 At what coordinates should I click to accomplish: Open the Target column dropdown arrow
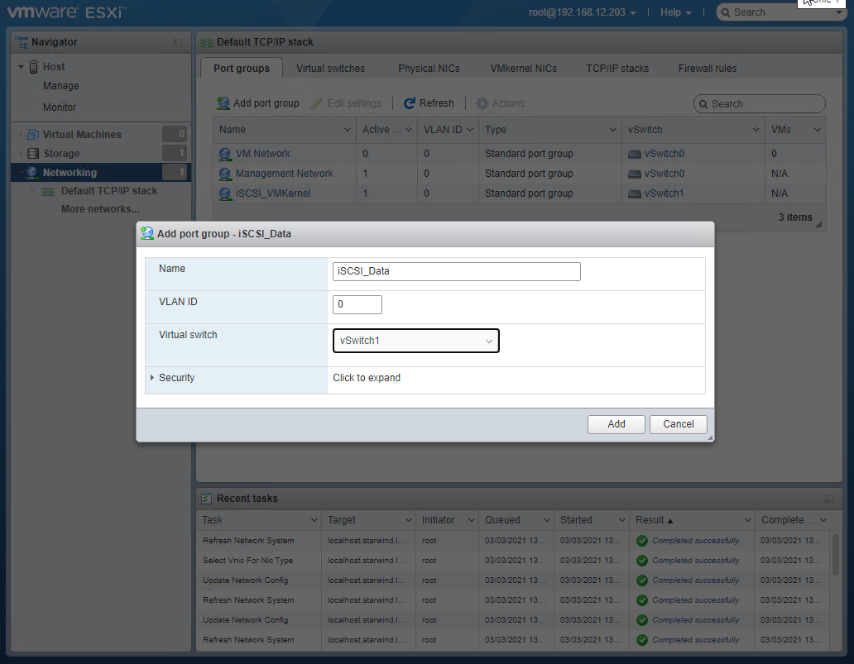click(x=409, y=520)
